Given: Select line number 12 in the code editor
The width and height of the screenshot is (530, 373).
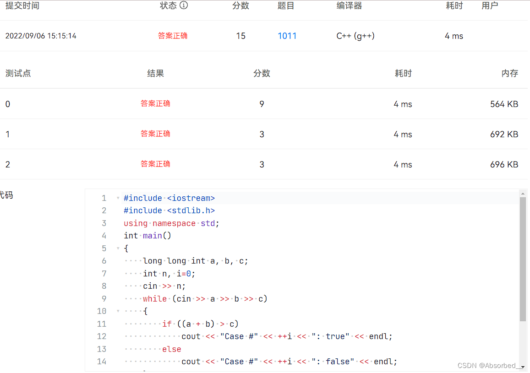Looking at the screenshot, I should [102, 336].
